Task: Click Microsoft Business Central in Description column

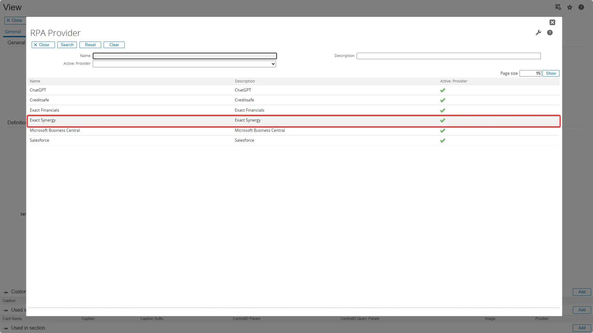Action: click(x=260, y=130)
